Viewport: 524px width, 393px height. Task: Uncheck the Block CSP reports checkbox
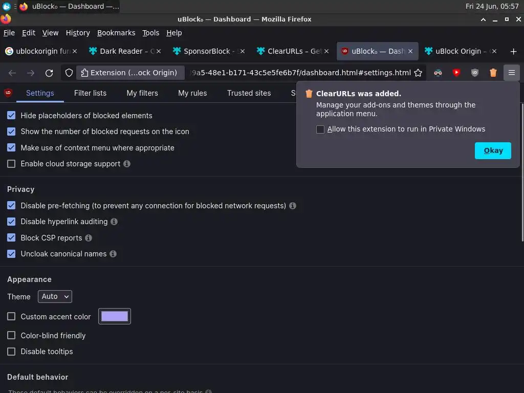click(11, 237)
